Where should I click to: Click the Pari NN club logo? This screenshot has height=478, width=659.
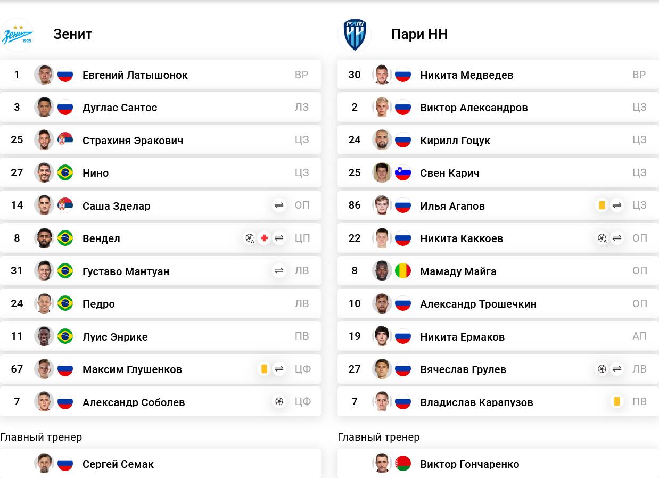tap(355, 35)
